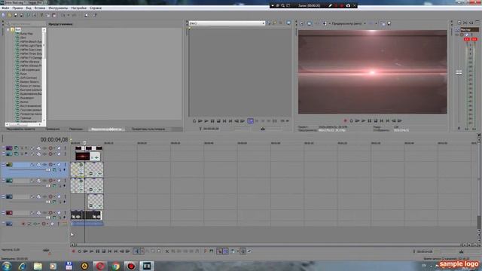Toggle Ignore Event Grouping button
Screen dimensions: 482x271
(249, 251)
